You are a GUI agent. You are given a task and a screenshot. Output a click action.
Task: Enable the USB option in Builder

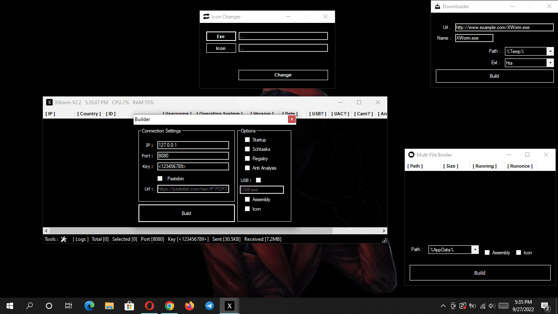point(258,180)
